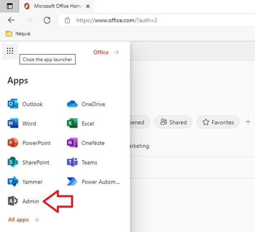Click the Forward navigation arrow
This screenshot has height=232, width=255.
click(x=29, y=20)
